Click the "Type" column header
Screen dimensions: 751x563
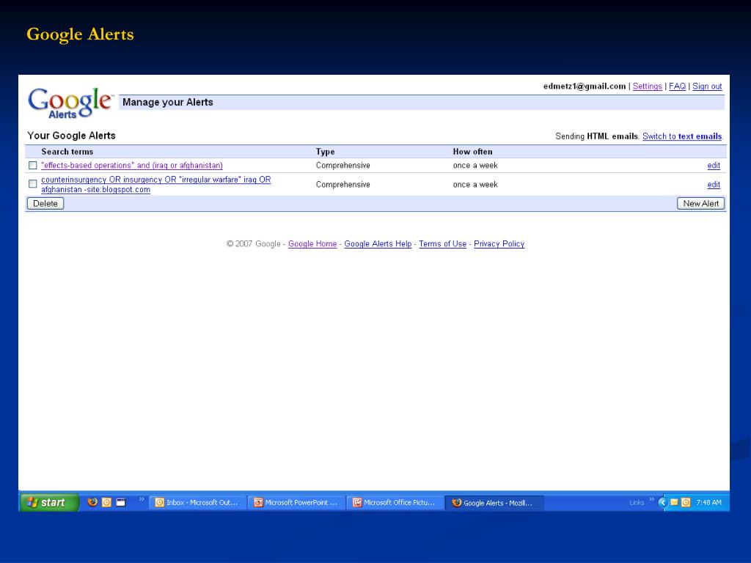tap(325, 151)
